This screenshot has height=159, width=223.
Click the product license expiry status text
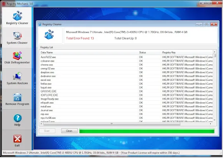[x=150, y=153]
